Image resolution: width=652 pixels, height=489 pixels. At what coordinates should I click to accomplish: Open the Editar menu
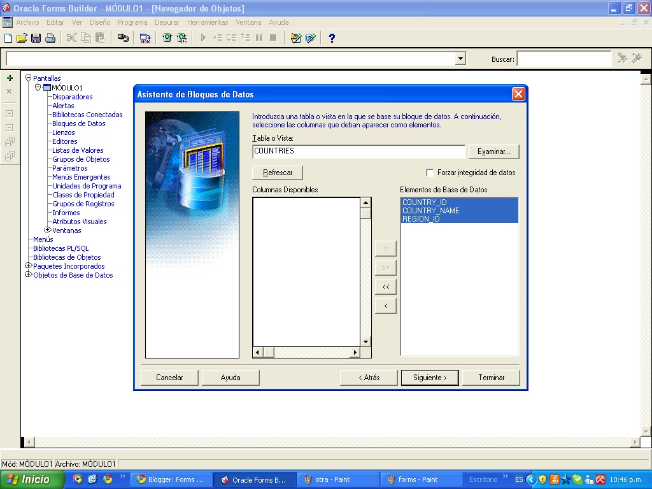[x=55, y=22]
